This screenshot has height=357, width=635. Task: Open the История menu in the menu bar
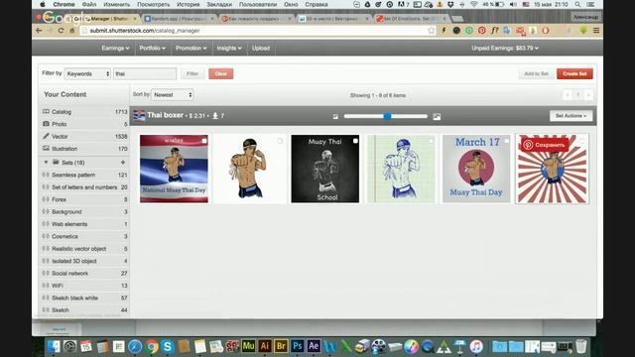(189, 4)
